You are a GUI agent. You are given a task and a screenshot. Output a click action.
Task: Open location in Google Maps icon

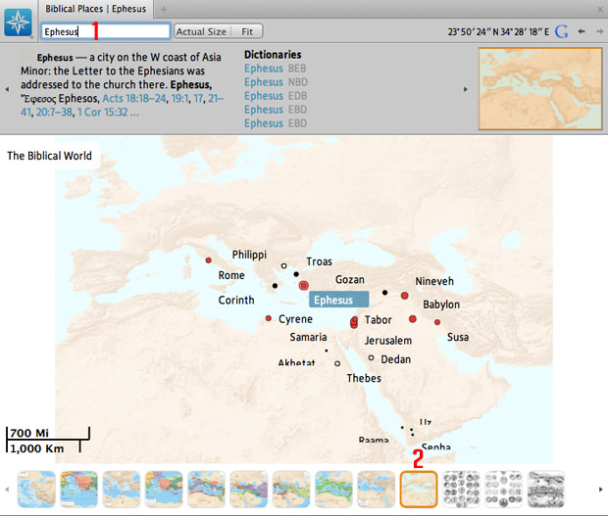(x=561, y=31)
